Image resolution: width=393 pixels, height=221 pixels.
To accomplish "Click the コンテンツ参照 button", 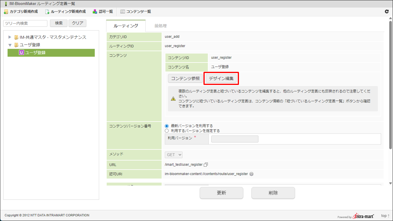I will pos(185,79).
